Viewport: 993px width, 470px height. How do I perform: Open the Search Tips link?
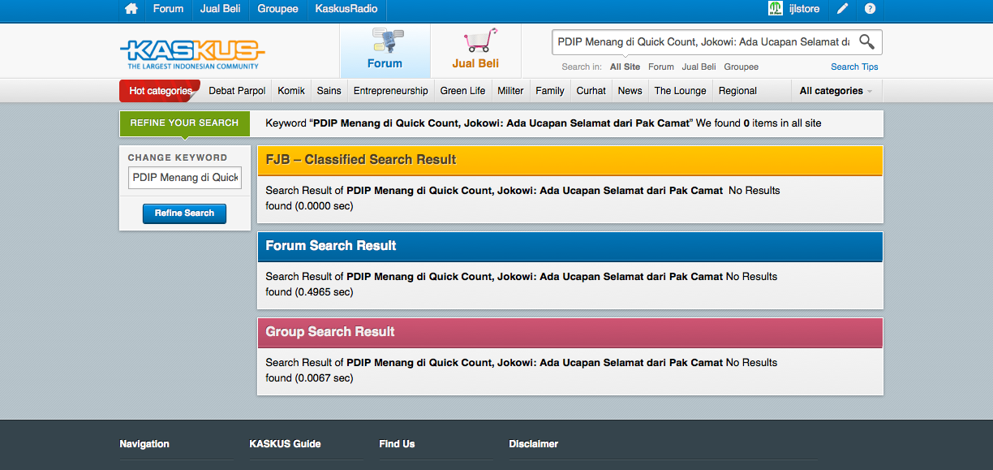click(x=854, y=67)
